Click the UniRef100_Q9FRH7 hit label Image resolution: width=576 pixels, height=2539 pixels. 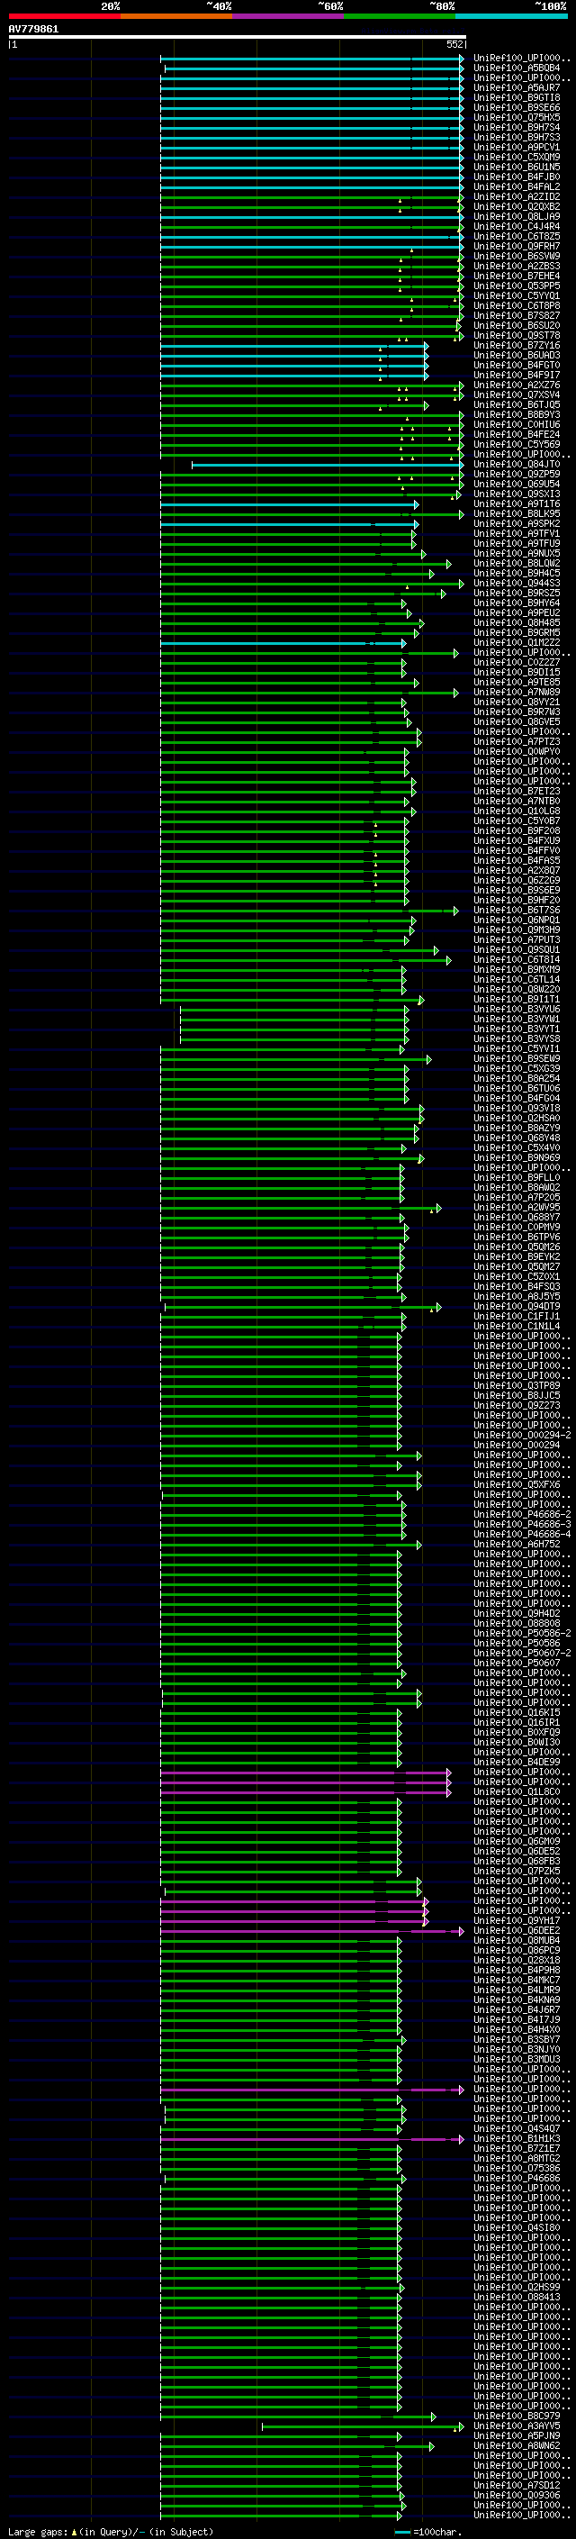click(x=517, y=247)
